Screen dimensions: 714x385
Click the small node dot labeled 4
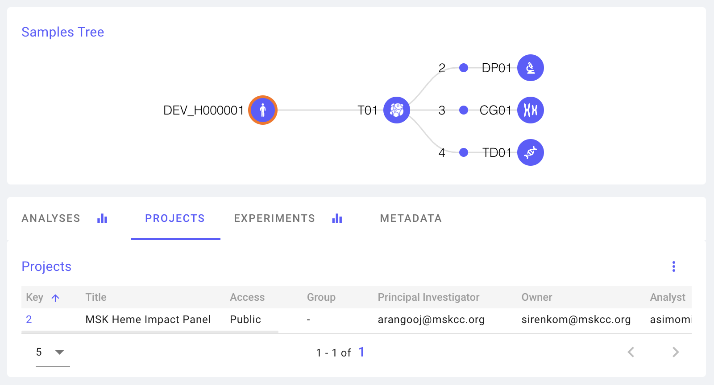[x=464, y=152]
